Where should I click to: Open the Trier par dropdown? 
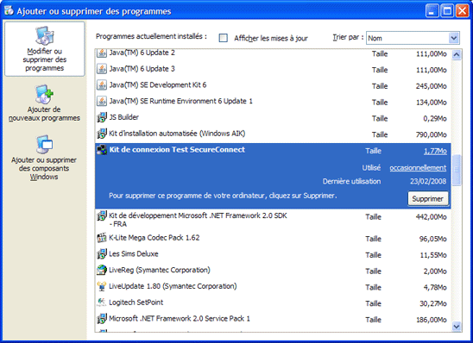pos(413,38)
